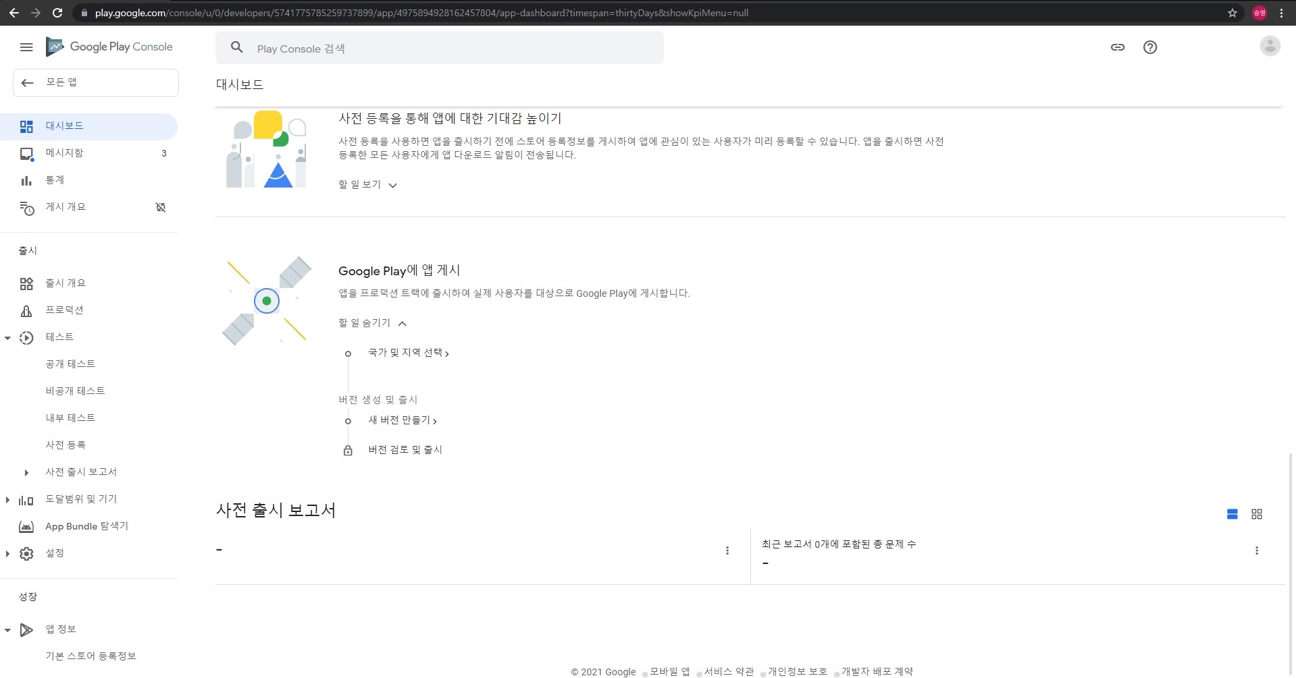Click browser reload button
1296x678 pixels.
57,13
